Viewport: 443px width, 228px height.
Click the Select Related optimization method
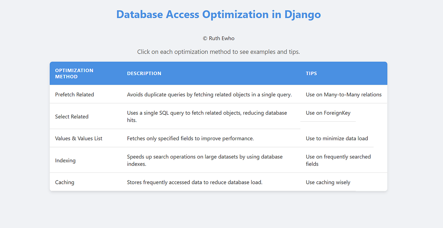pyautogui.click(x=72, y=116)
